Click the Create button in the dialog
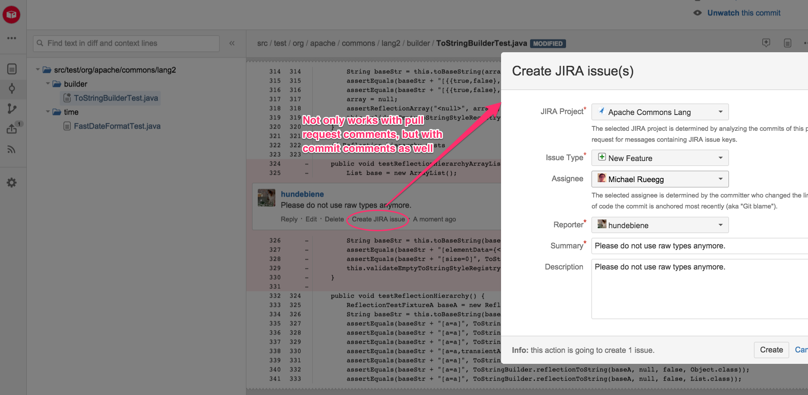 772,350
